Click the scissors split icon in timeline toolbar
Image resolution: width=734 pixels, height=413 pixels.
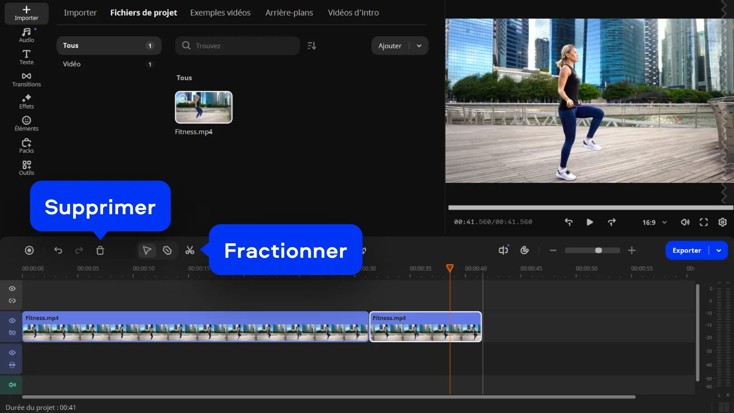[x=190, y=251]
